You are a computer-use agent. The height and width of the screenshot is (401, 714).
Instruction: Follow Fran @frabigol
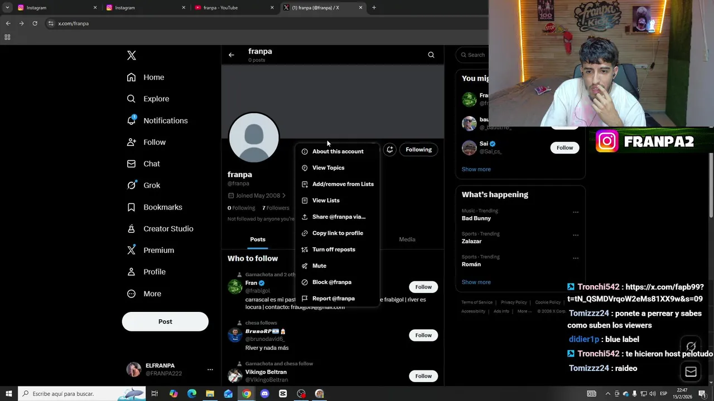tap(423, 287)
